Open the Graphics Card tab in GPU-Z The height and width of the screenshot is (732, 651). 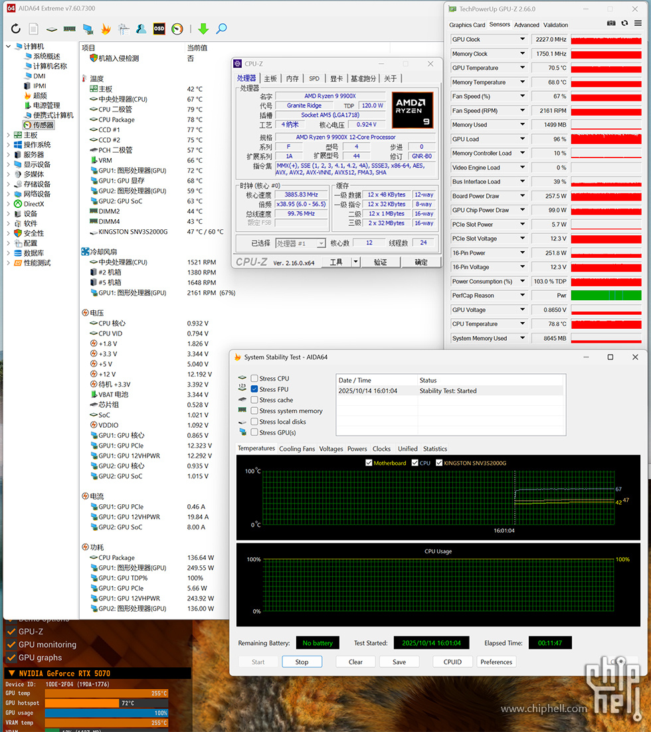pyautogui.click(x=467, y=25)
